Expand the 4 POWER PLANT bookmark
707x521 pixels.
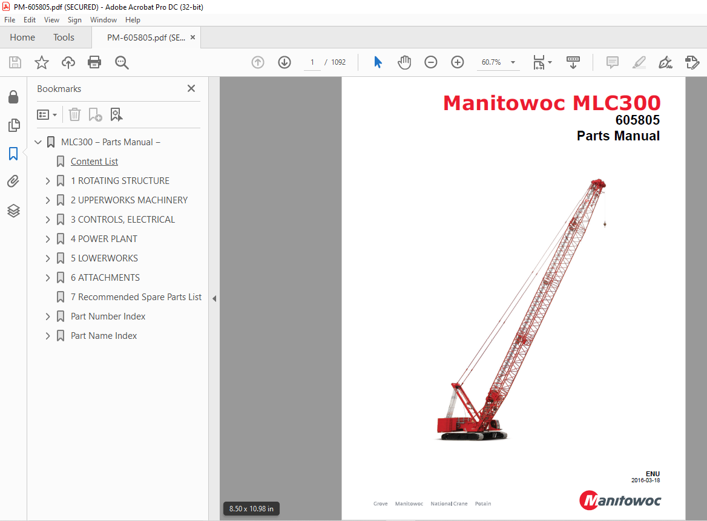pyautogui.click(x=48, y=239)
